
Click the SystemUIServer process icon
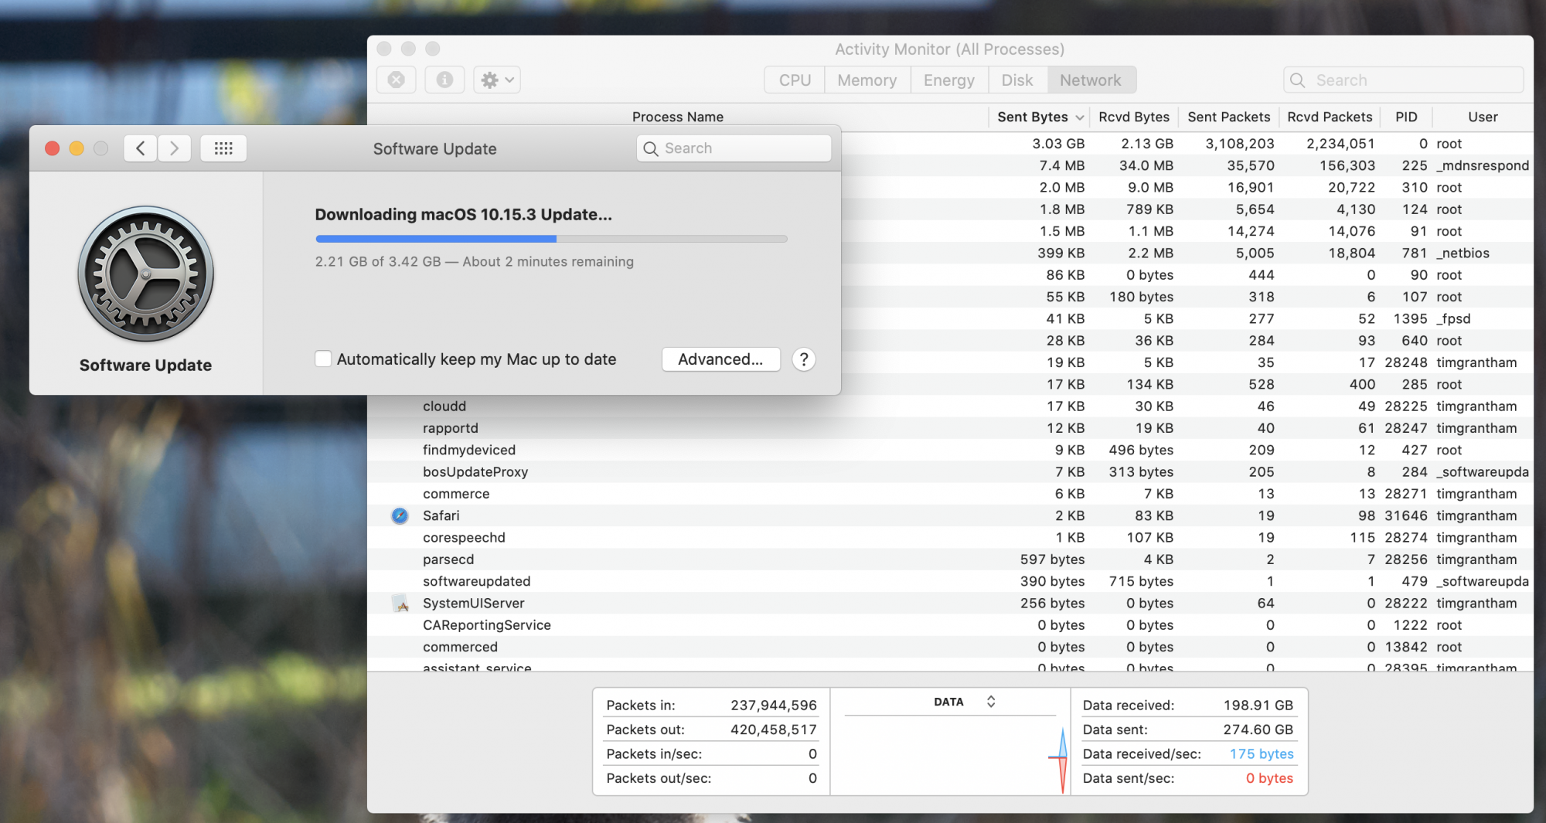coord(400,604)
